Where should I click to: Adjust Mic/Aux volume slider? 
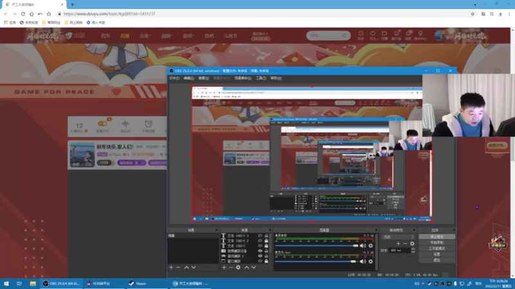pyautogui.click(x=317, y=261)
